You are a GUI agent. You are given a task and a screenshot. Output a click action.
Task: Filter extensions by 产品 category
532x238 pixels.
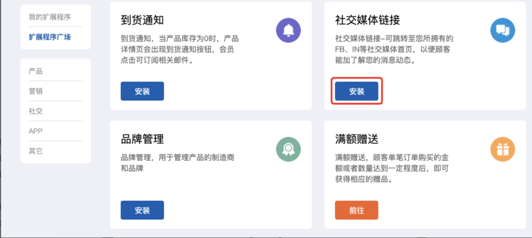(36, 71)
